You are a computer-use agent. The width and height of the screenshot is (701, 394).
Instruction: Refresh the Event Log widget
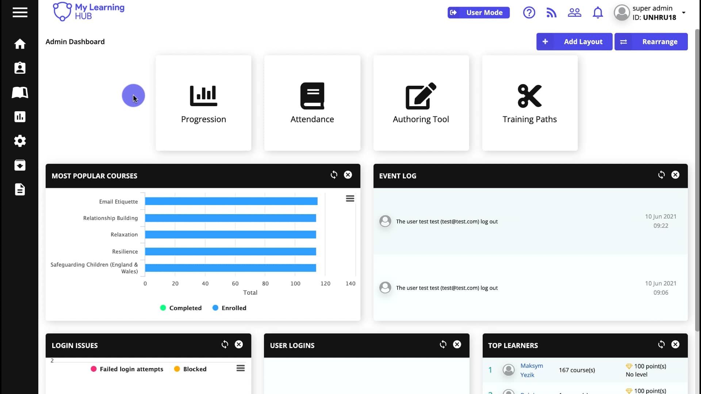click(x=661, y=175)
